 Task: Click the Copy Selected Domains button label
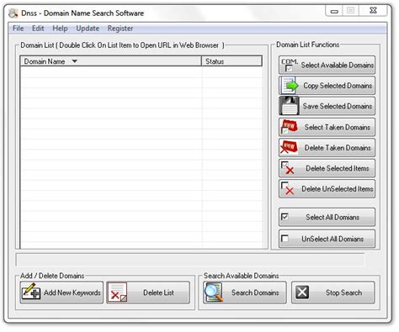click(x=338, y=86)
